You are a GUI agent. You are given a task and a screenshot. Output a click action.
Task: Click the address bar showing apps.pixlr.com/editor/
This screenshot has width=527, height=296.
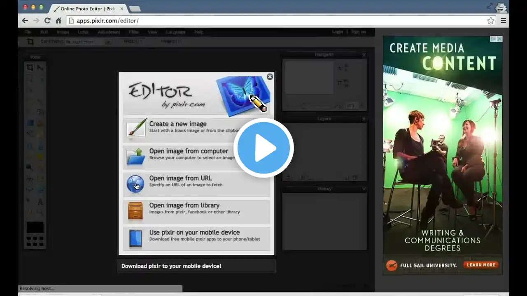tap(281, 21)
